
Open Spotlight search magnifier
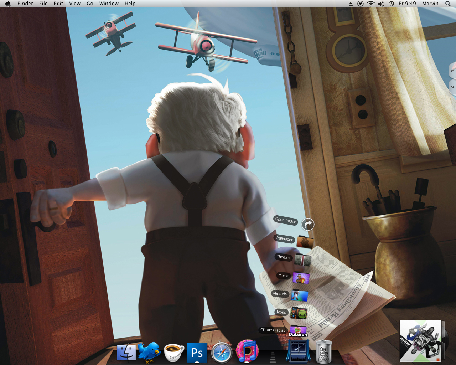click(448, 4)
